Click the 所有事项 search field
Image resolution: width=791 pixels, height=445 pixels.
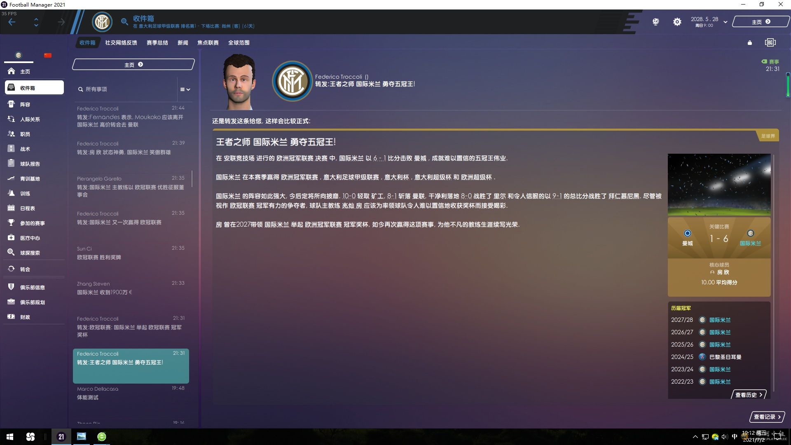[126, 89]
